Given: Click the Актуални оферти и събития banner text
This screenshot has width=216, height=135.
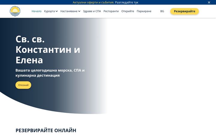Looking at the screenshot, I should point(93,2).
